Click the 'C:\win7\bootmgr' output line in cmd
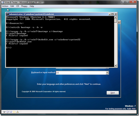The height and width of the screenshot is (116, 139). [x=16, y=33]
